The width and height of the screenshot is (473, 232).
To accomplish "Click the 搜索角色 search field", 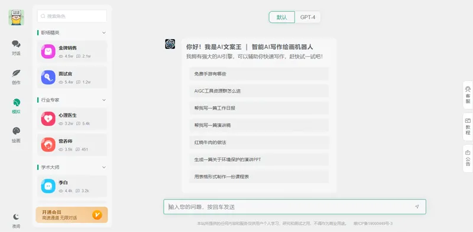I will (72, 17).
